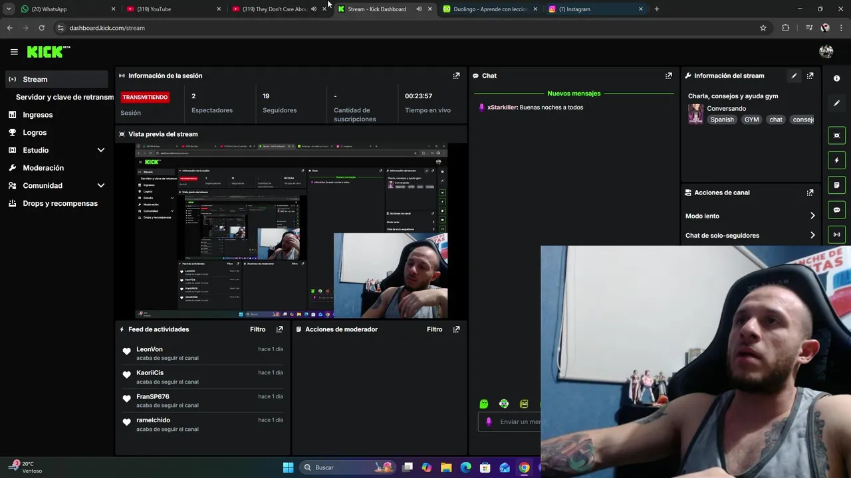The image size is (851, 478).
Task: Bookmark this page with the star
Action: [x=763, y=28]
